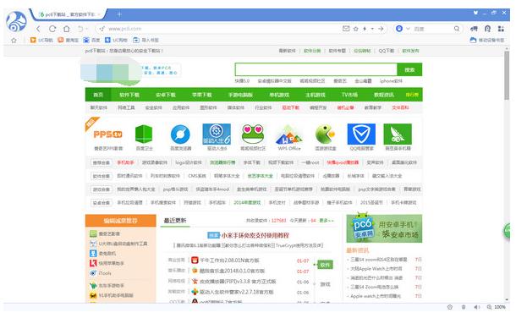The width and height of the screenshot is (516, 318).
Task: Open the TV市场 navigation tab
Action: point(349,95)
